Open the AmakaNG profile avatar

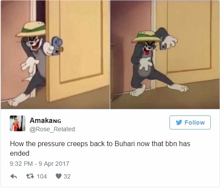18,123
